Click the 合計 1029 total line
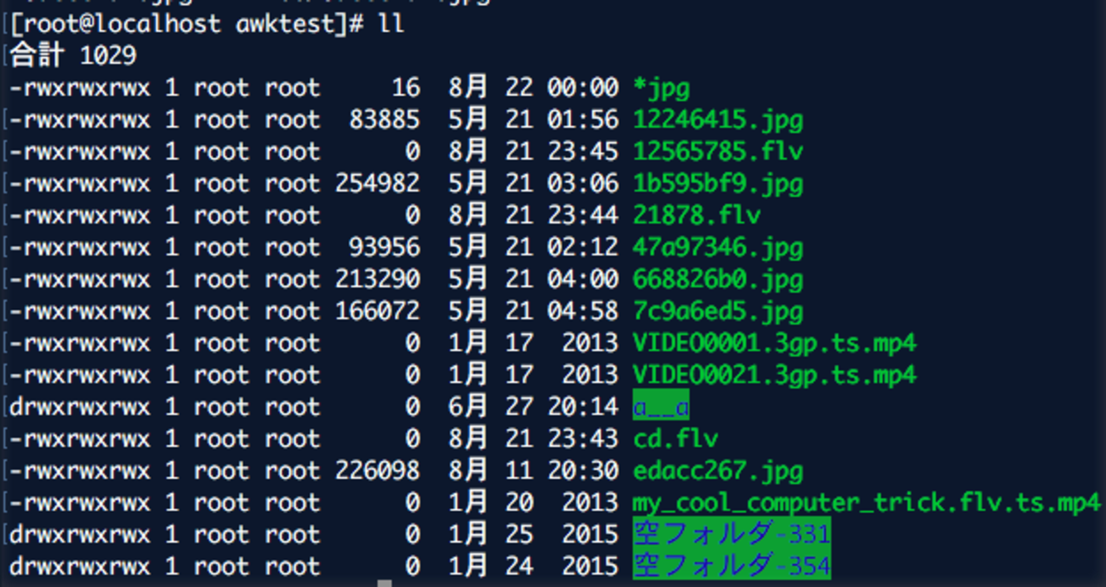 click(x=73, y=56)
